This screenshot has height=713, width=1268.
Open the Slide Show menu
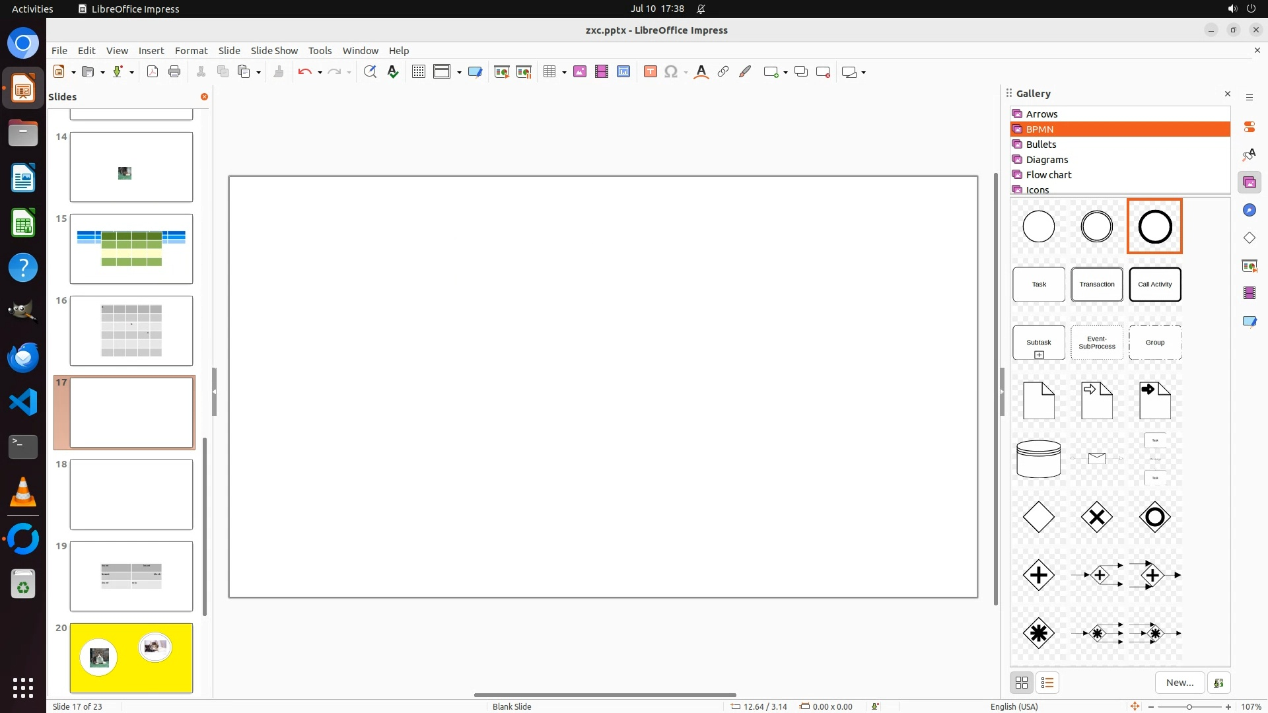[274, 50]
